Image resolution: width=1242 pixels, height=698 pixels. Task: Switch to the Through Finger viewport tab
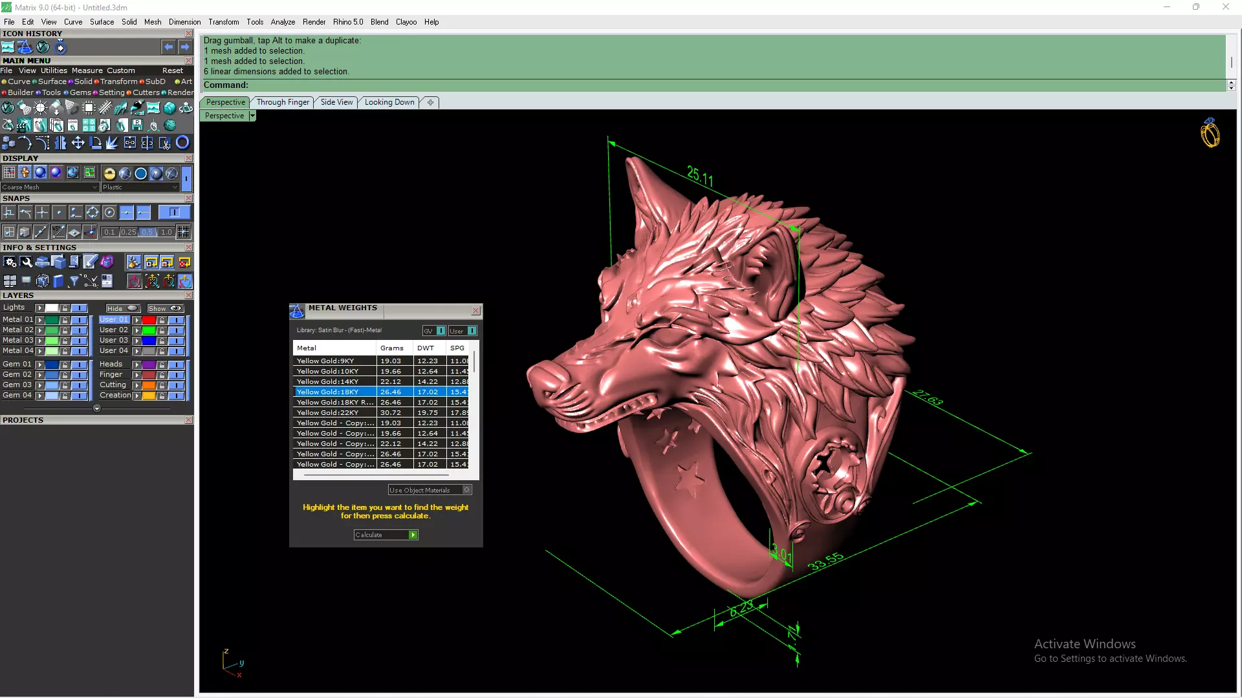283,102
